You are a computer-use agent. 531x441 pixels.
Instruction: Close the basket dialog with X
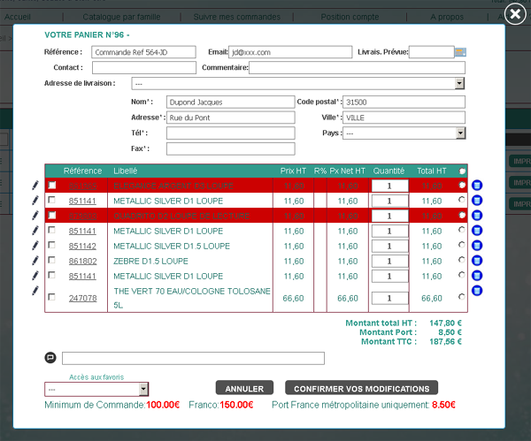click(515, 14)
